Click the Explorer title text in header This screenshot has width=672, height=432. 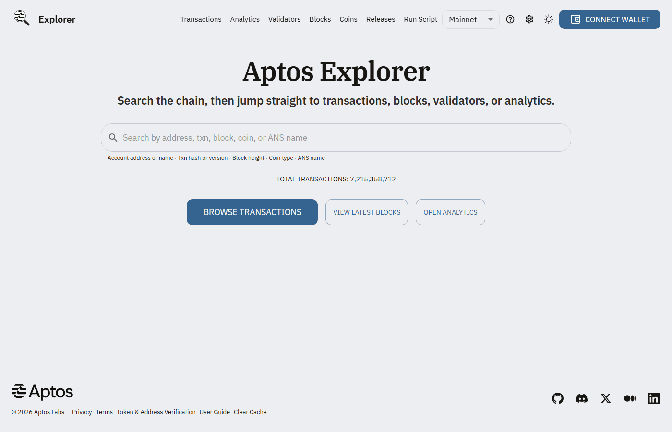click(57, 19)
